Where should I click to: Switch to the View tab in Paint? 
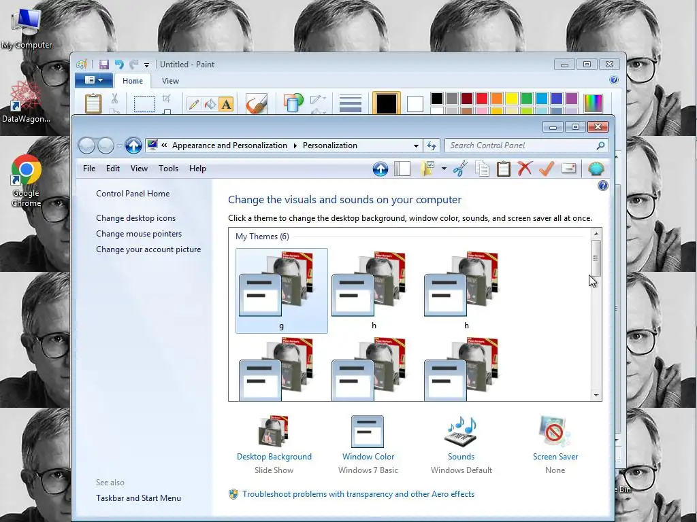click(x=170, y=81)
